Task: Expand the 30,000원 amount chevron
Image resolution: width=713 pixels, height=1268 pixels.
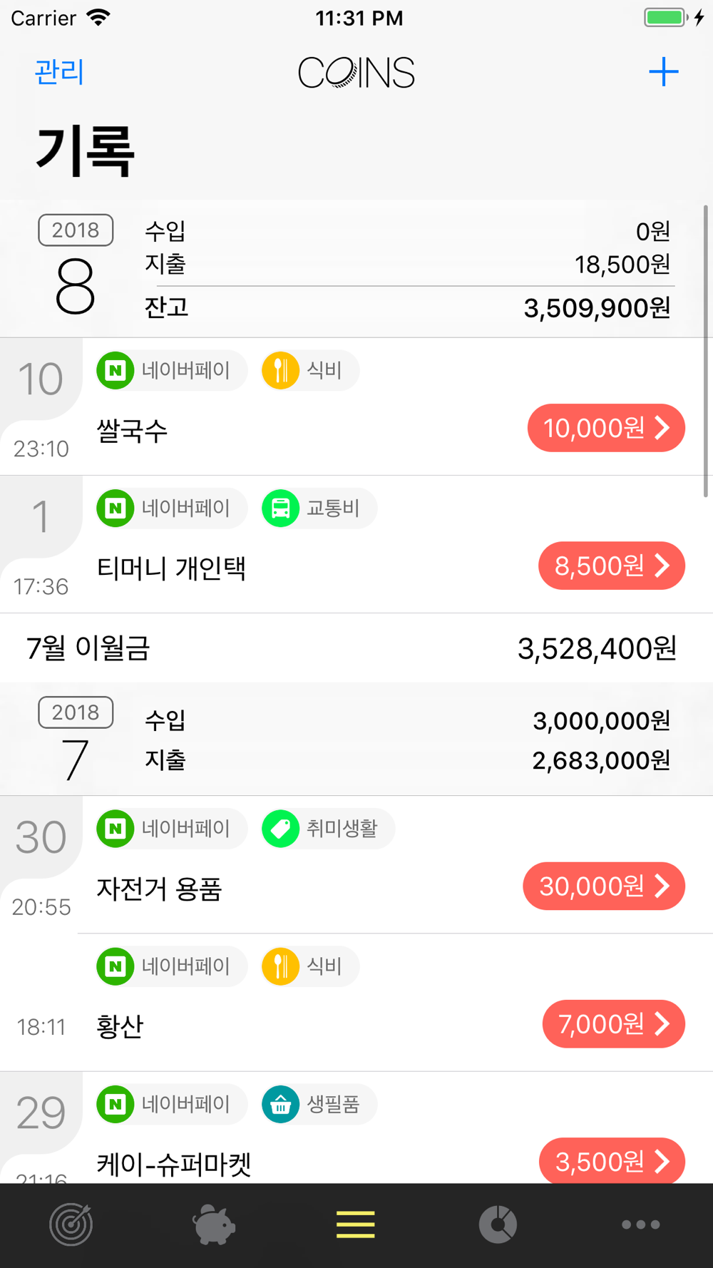Action: point(662,886)
